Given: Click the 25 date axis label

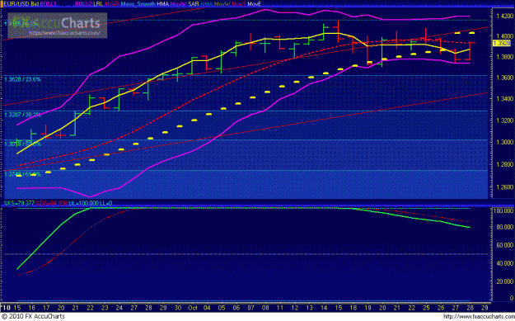Looking at the screenshot, I should tap(427, 308).
